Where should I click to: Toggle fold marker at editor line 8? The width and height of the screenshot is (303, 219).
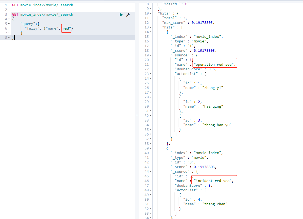(9, 38)
